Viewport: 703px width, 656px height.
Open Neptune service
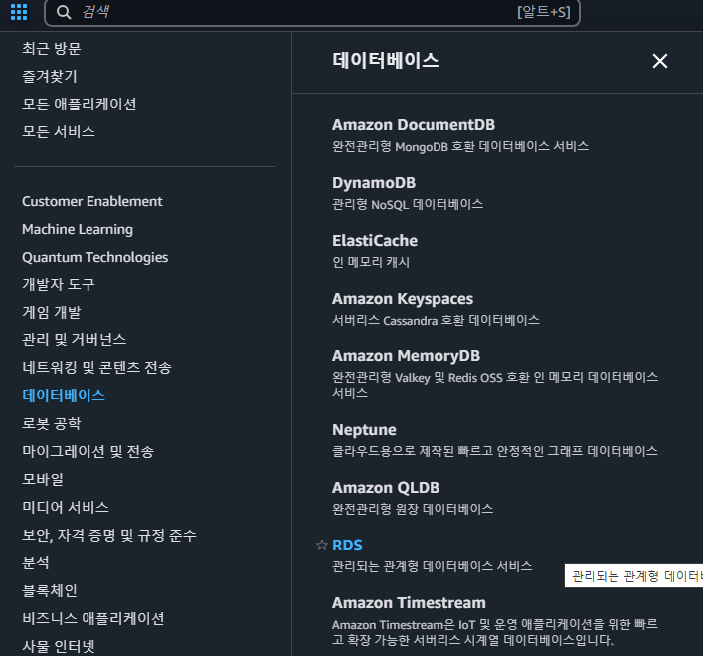(364, 430)
